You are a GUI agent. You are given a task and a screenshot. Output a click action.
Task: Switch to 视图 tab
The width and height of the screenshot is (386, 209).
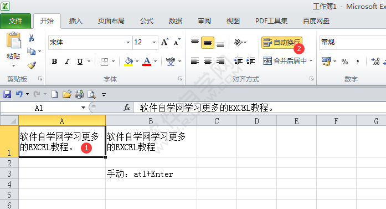pyautogui.click(x=233, y=21)
